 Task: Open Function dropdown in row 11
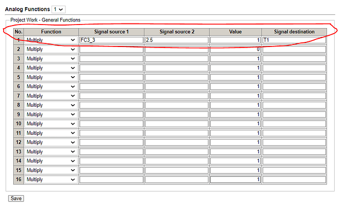coord(51,133)
